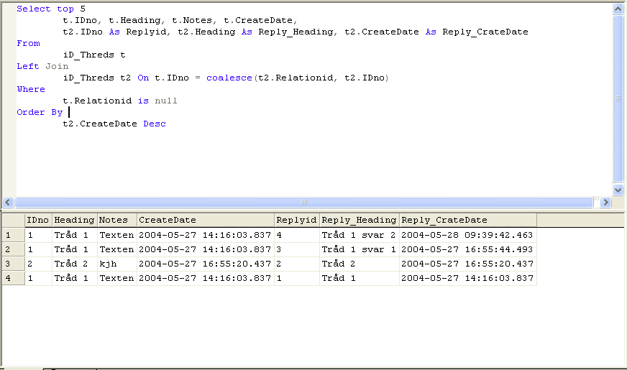
Task: Click 'Left' keyword in the join line
Action: pos(28,66)
